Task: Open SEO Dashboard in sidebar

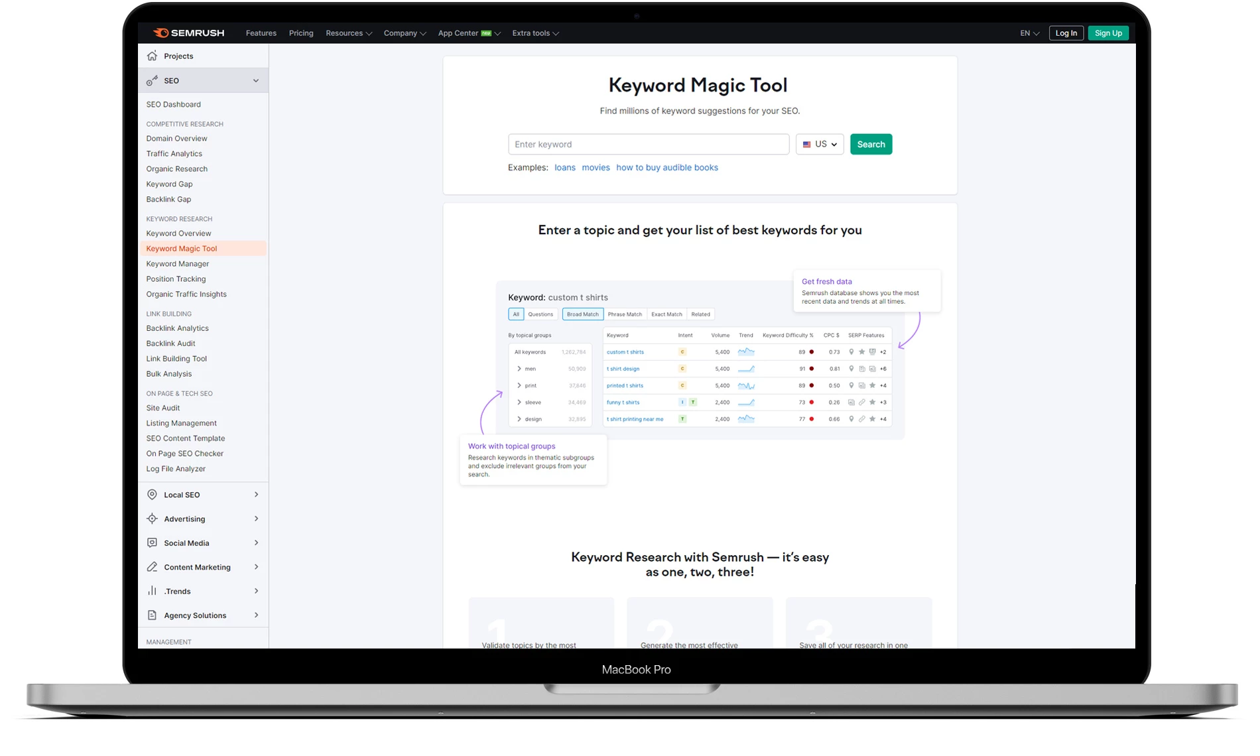Action: pyautogui.click(x=174, y=105)
